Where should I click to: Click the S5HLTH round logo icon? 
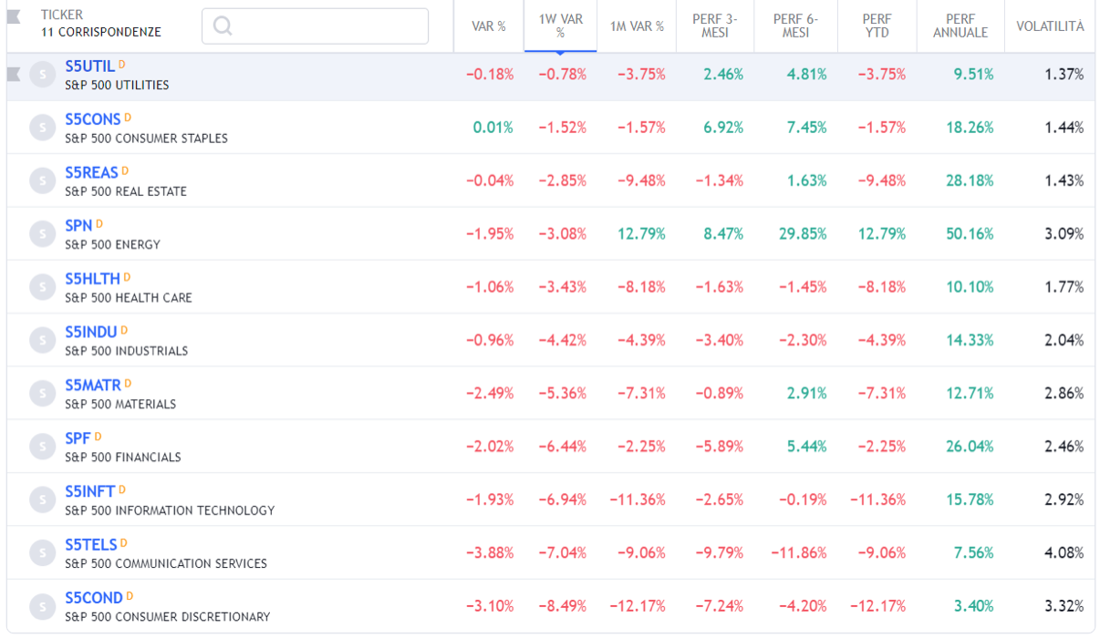point(42,287)
